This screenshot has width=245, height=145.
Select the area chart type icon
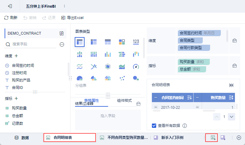point(122,67)
